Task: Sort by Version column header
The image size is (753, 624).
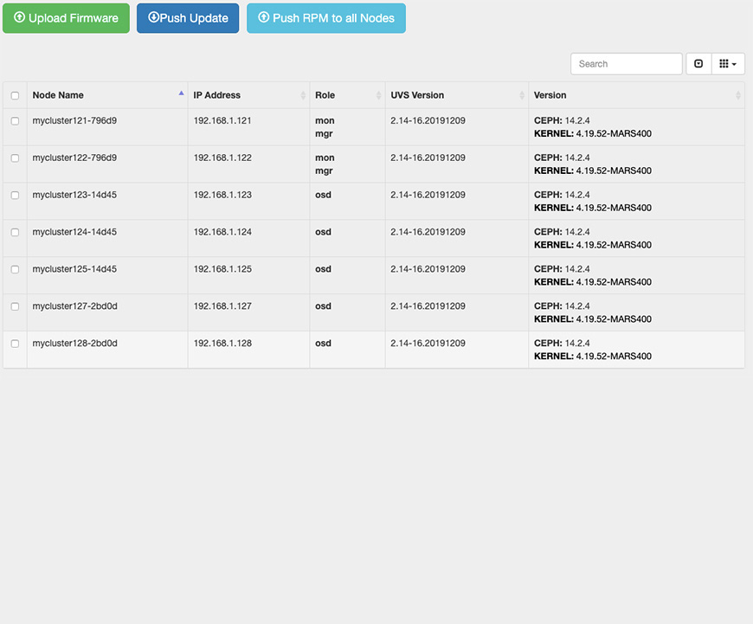Action: coord(637,95)
